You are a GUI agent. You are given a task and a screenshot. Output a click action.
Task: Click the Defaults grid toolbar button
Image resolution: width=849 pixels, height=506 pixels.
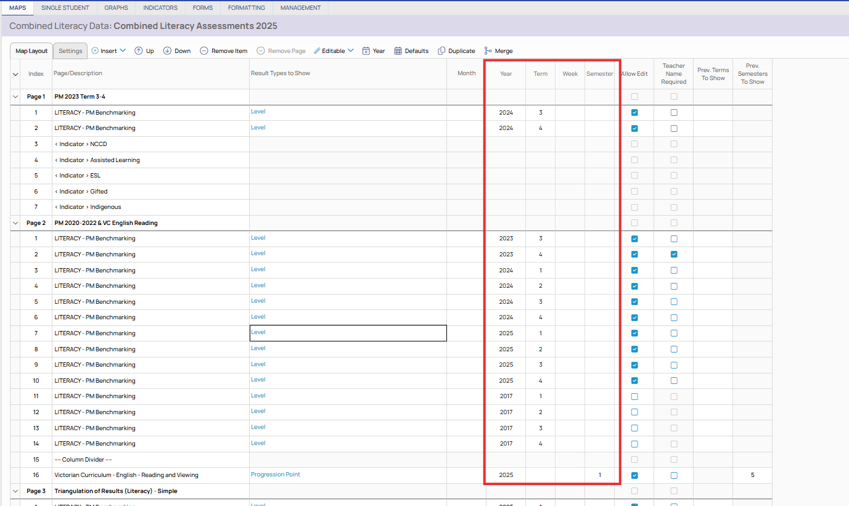pos(411,51)
